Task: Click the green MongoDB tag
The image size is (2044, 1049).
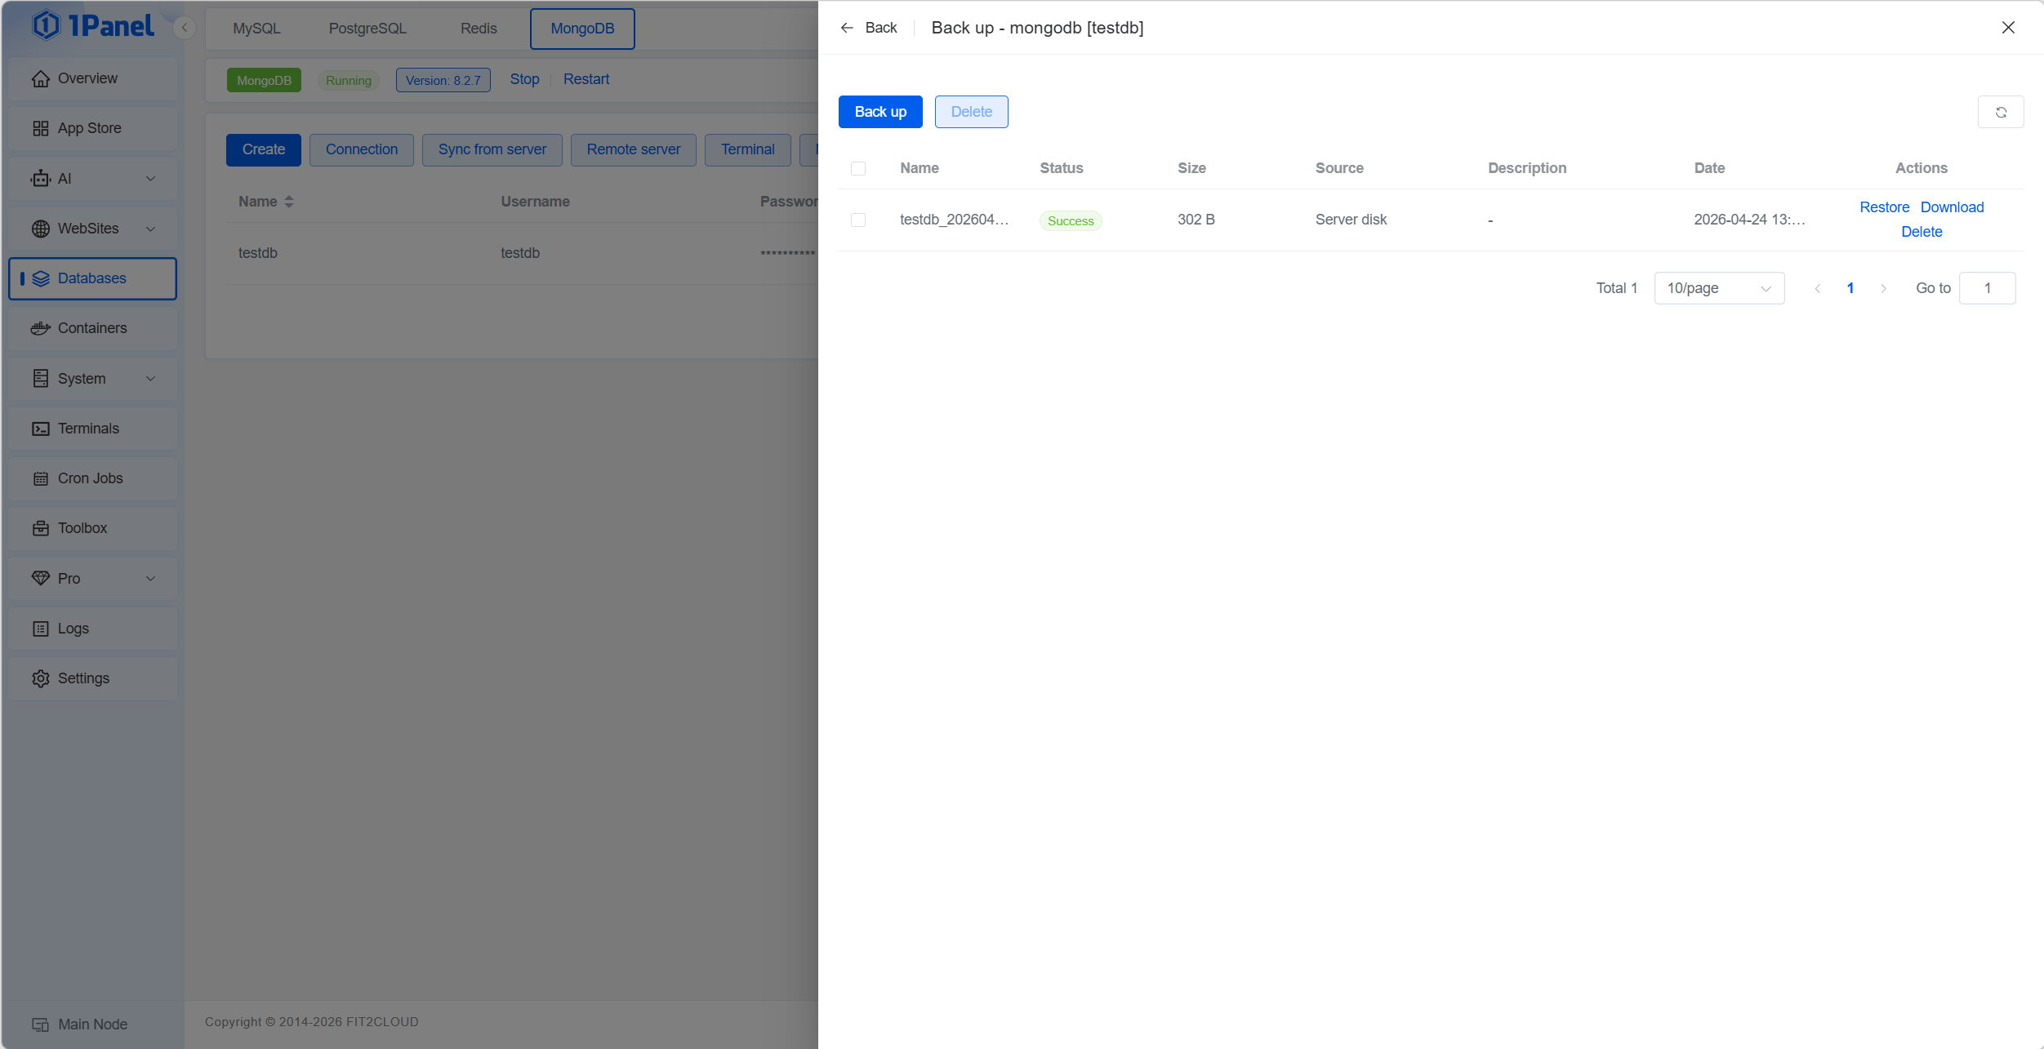Action: click(x=264, y=80)
